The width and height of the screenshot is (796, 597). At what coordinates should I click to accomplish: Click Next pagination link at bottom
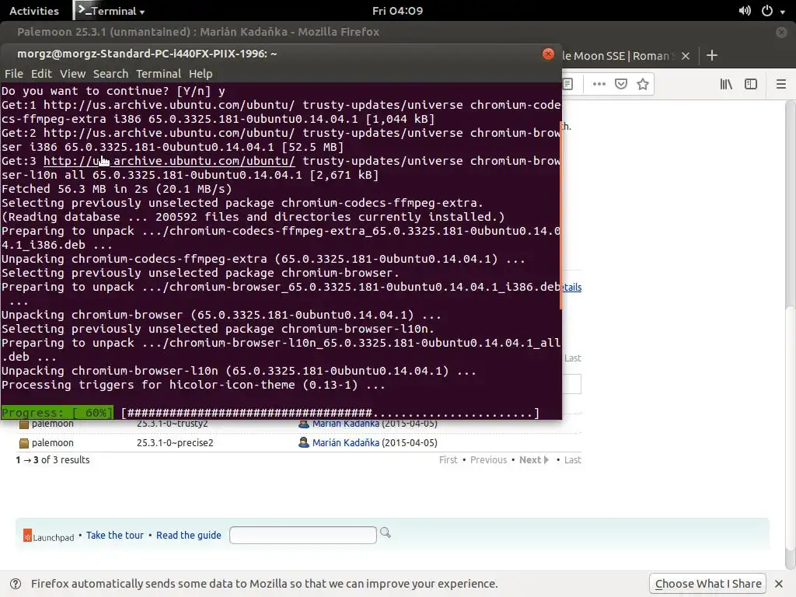click(x=533, y=460)
